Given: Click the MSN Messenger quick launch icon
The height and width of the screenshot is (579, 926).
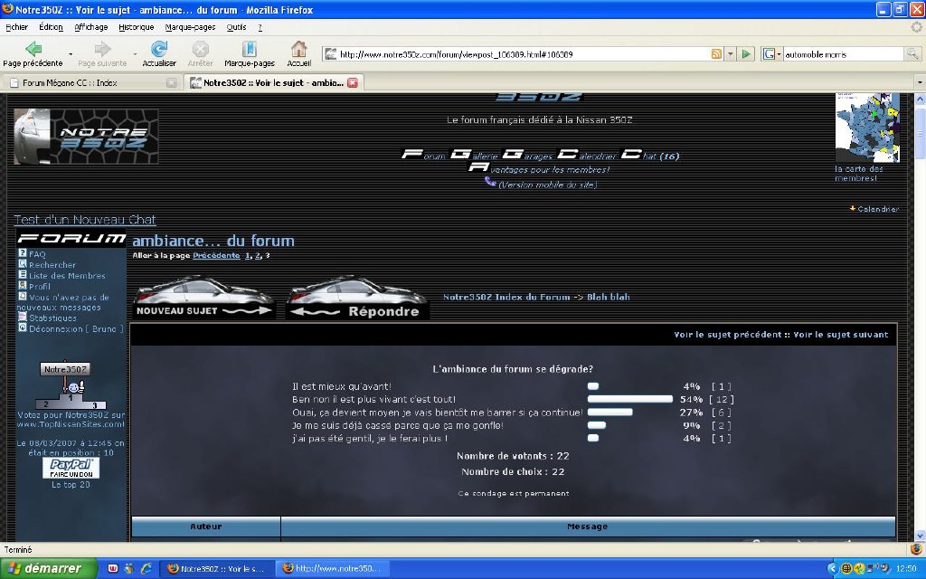Looking at the screenshot, I should click(x=129, y=568).
